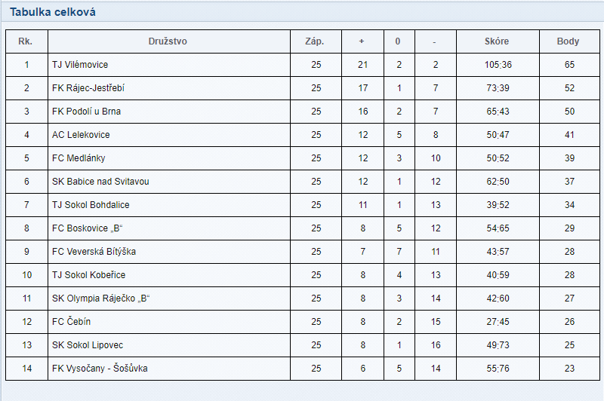Select team TJ Vilémovice
The width and height of the screenshot is (604, 401).
pos(80,65)
